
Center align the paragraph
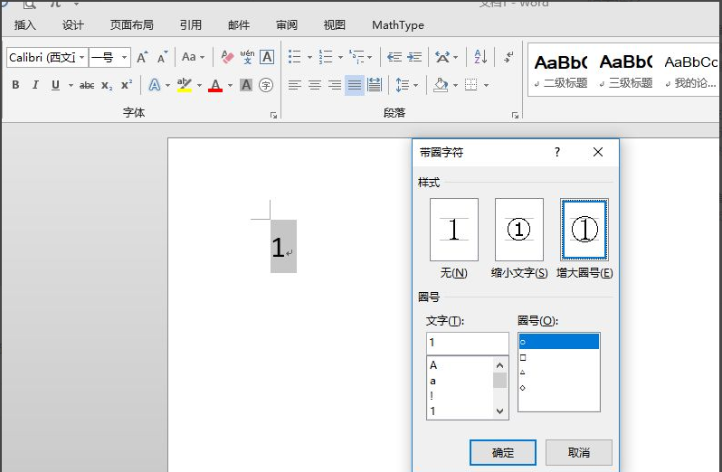[315, 85]
